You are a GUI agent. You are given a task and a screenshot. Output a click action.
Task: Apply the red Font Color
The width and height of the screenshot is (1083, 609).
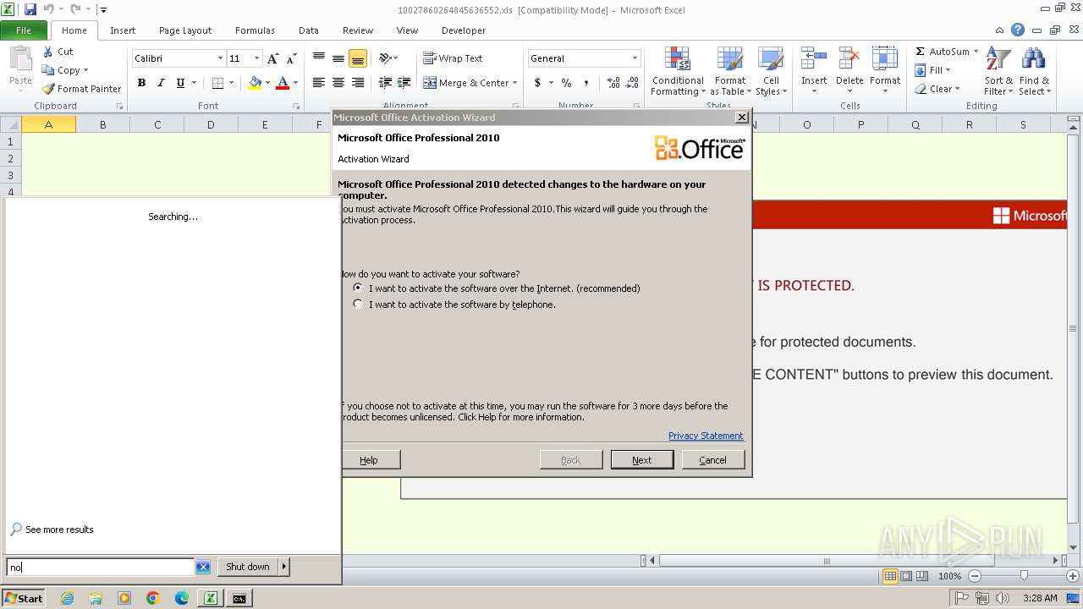coord(283,83)
